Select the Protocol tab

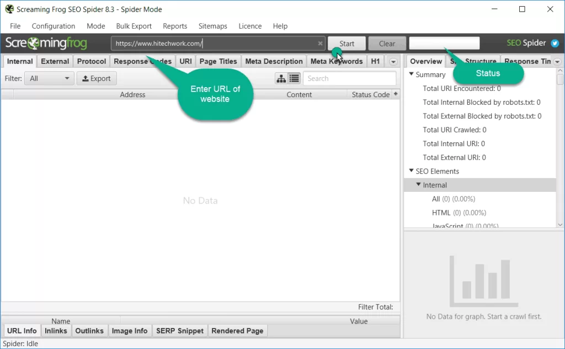[x=92, y=61]
